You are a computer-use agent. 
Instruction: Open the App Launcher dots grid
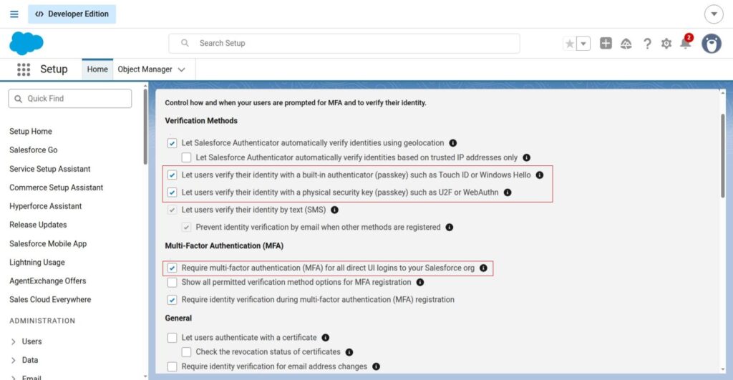coord(24,69)
